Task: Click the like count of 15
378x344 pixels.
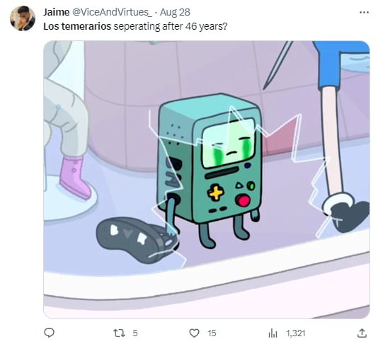Action: pos(212,333)
